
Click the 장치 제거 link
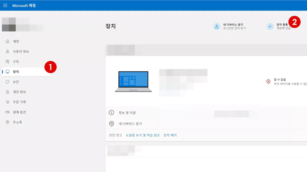(170, 135)
